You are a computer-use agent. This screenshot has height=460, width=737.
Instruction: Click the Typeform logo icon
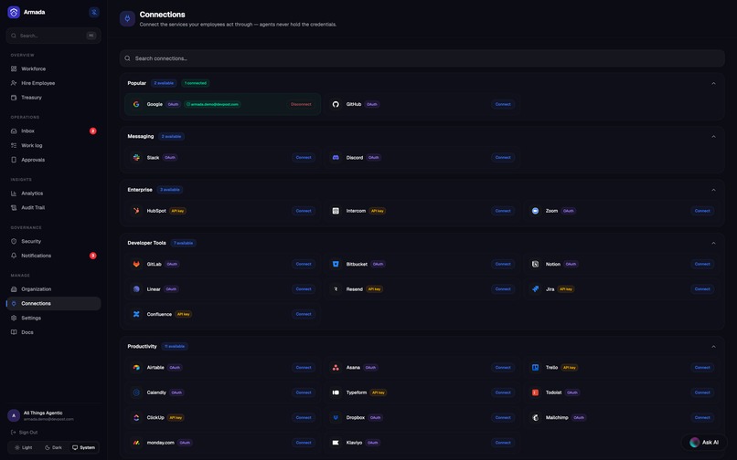[336, 392]
